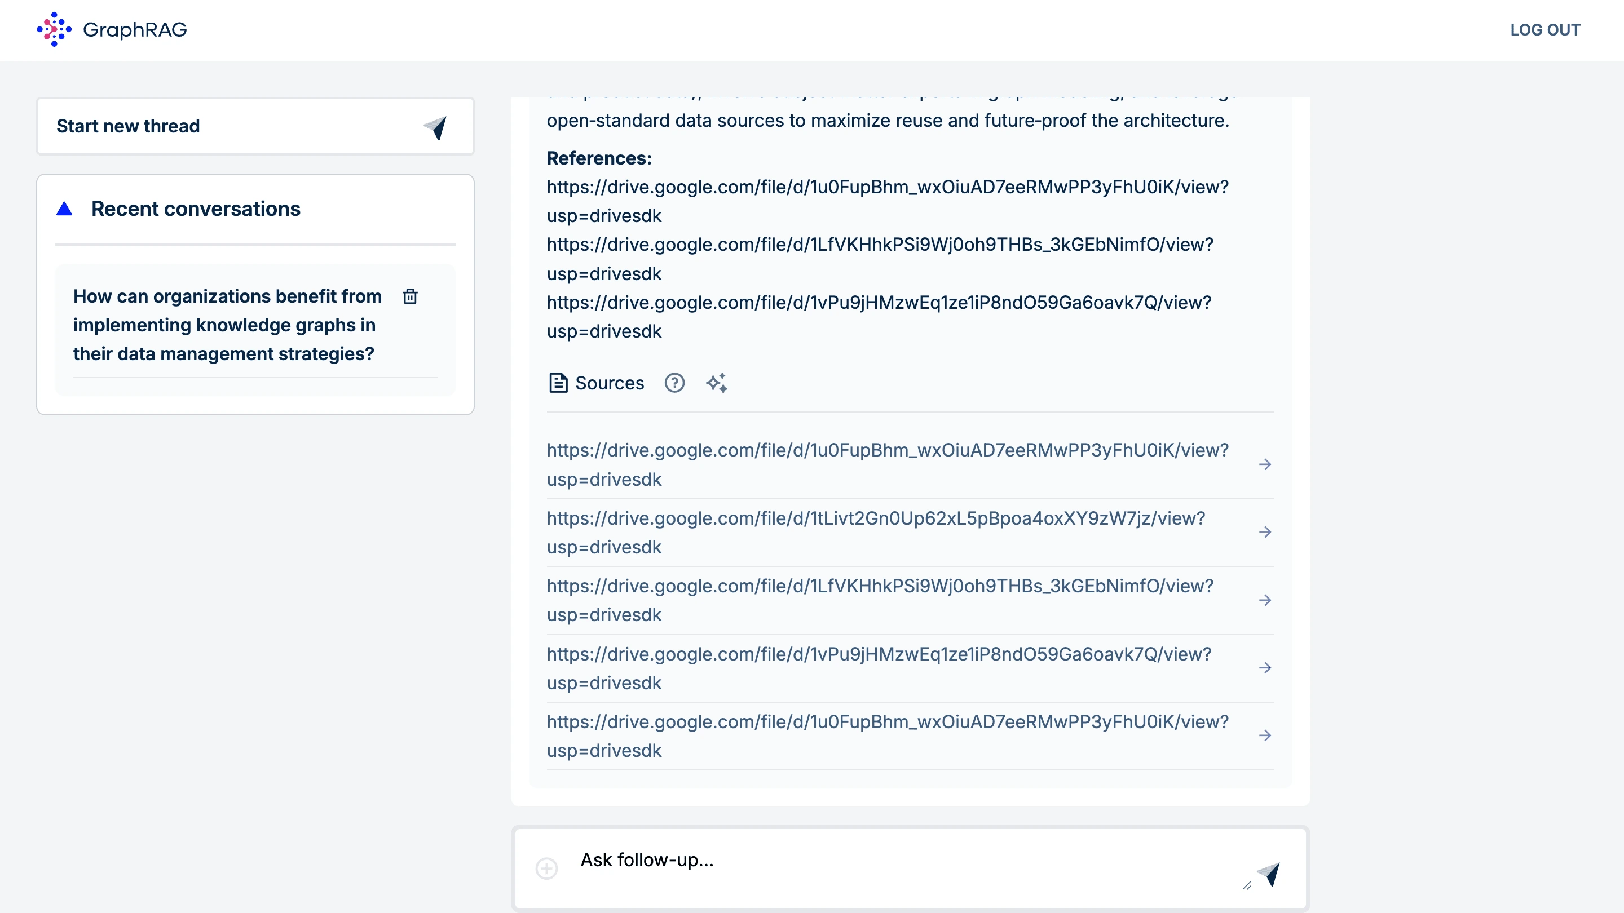
Task: Click the Ask follow-up text field
Action: (882, 860)
